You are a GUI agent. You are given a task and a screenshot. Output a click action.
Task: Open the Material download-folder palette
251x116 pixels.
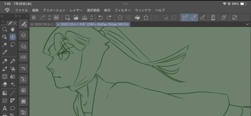[24, 79]
